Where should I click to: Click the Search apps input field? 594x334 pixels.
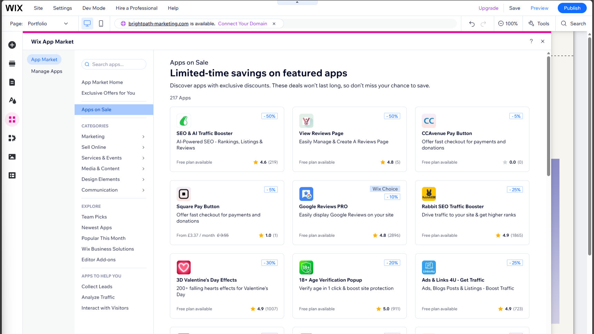coord(114,64)
